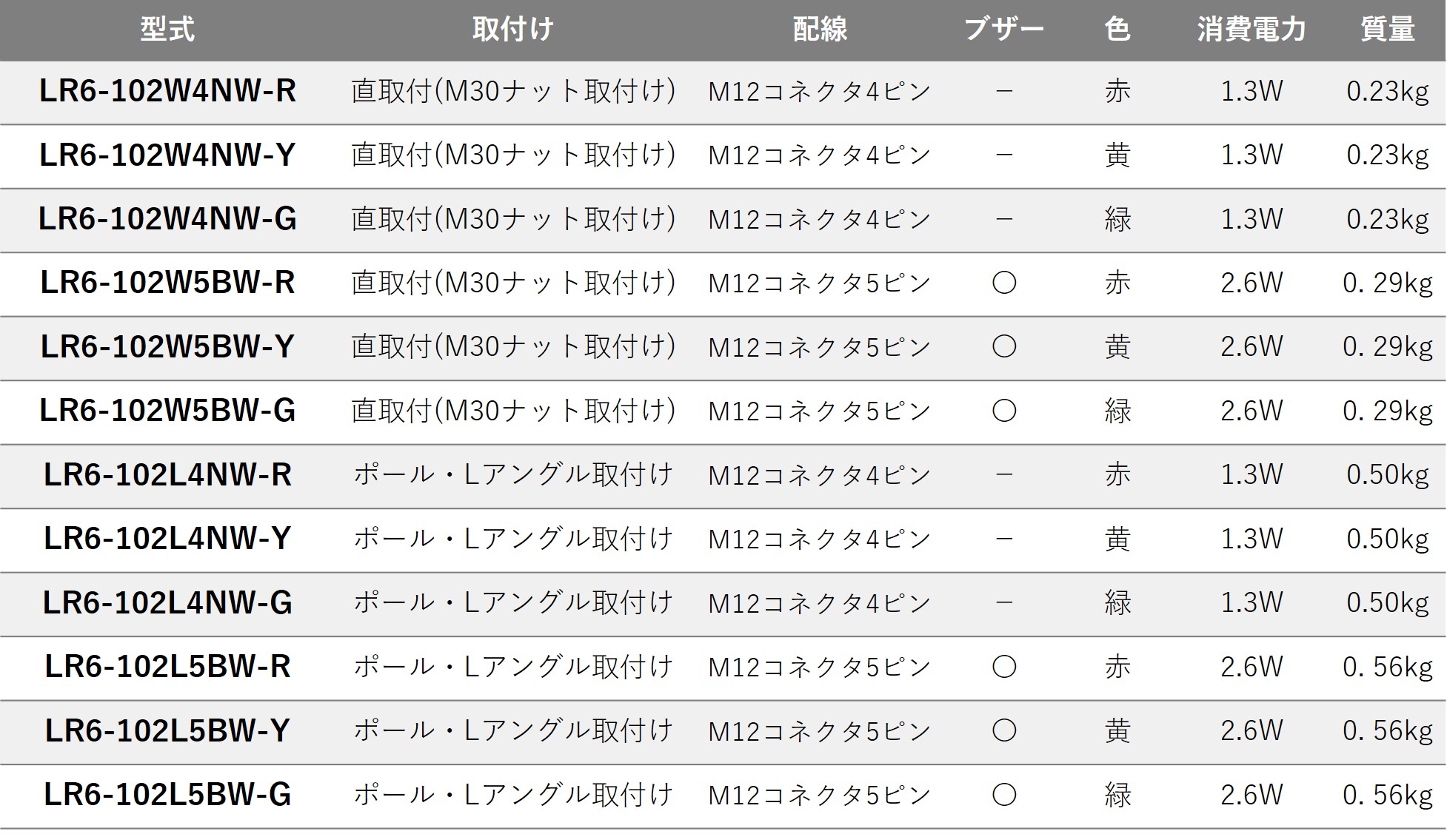Image resolution: width=1447 pixels, height=834 pixels.
Task: Click buzzer circle for LR6-102L5BW-Y
Action: point(1003,731)
